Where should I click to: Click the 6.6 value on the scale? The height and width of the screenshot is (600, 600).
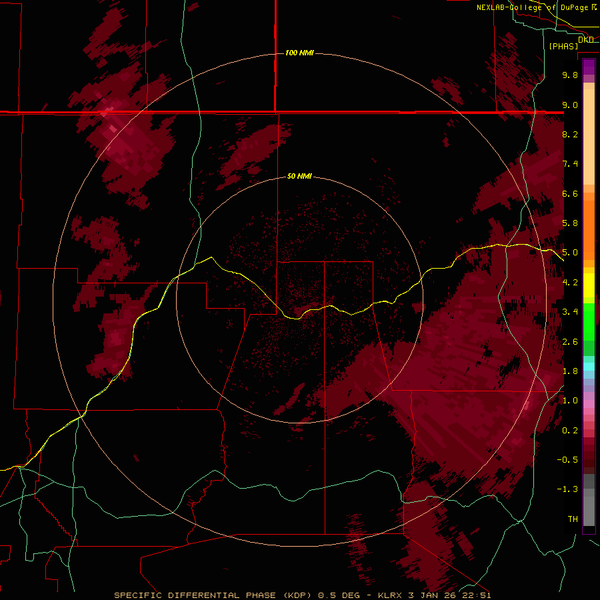(x=570, y=193)
